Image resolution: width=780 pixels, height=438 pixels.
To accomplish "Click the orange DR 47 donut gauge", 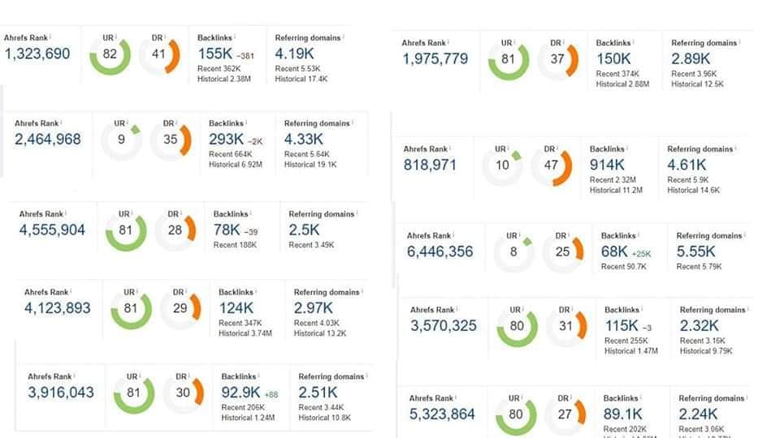I will coord(551,165).
